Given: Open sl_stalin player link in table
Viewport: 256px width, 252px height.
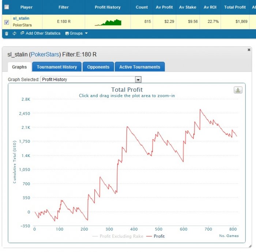Looking at the screenshot, I should click(x=21, y=18).
